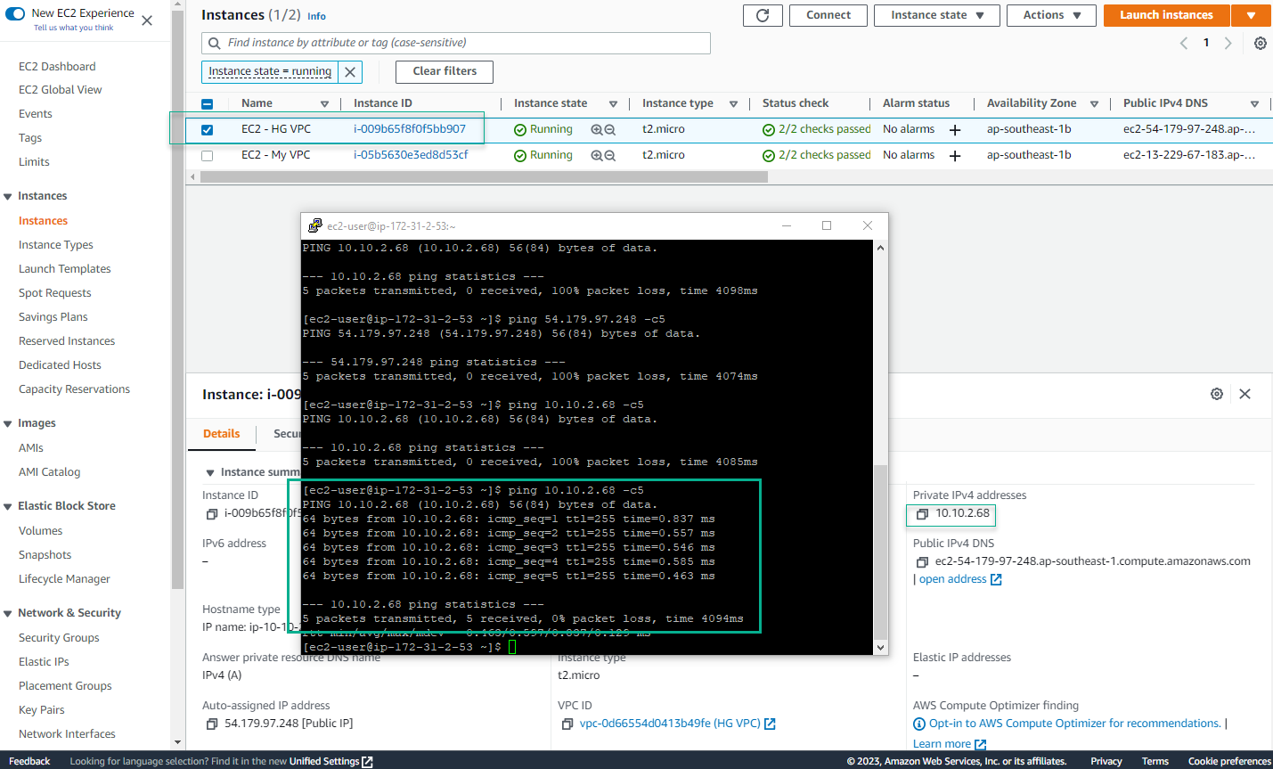Sort by Instance type column arrow
Viewport: 1273px width, 769px height.
coord(733,104)
